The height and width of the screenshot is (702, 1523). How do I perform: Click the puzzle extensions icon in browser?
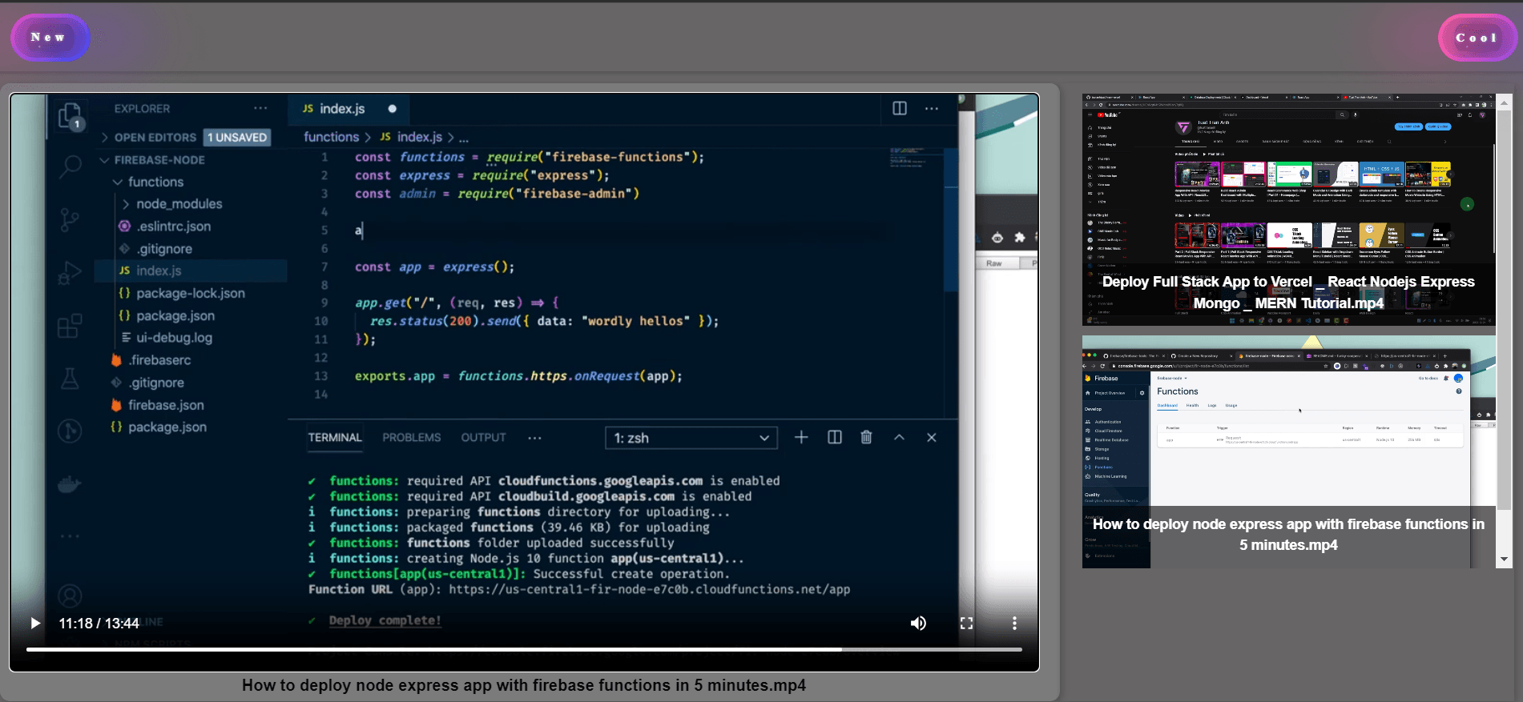(x=1019, y=238)
